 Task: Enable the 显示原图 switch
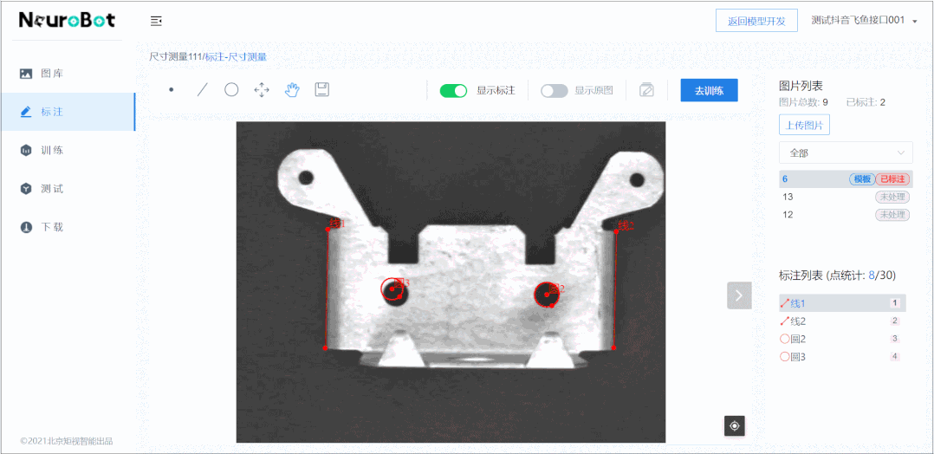click(x=554, y=90)
